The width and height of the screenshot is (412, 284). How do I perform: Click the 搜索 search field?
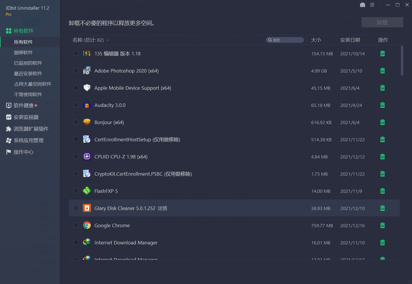(285, 40)
